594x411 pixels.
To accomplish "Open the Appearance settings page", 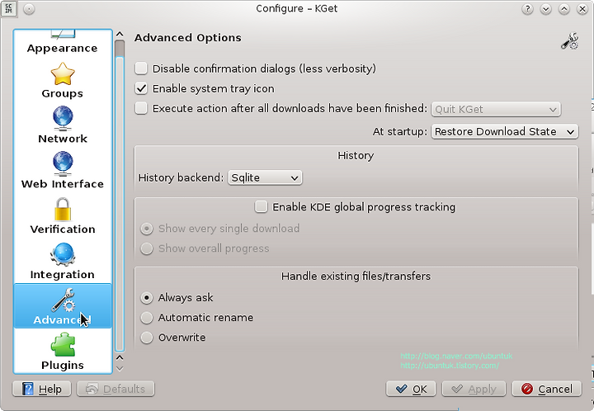I will pos(63,42).
